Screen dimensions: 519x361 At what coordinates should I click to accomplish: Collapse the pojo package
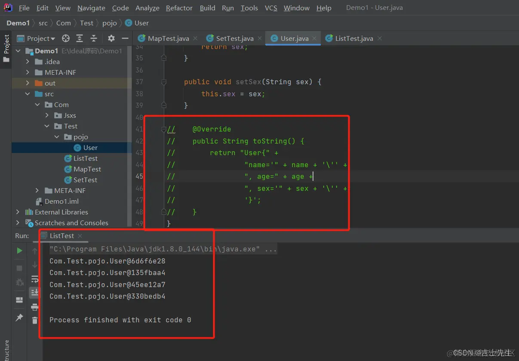point(57,137)
